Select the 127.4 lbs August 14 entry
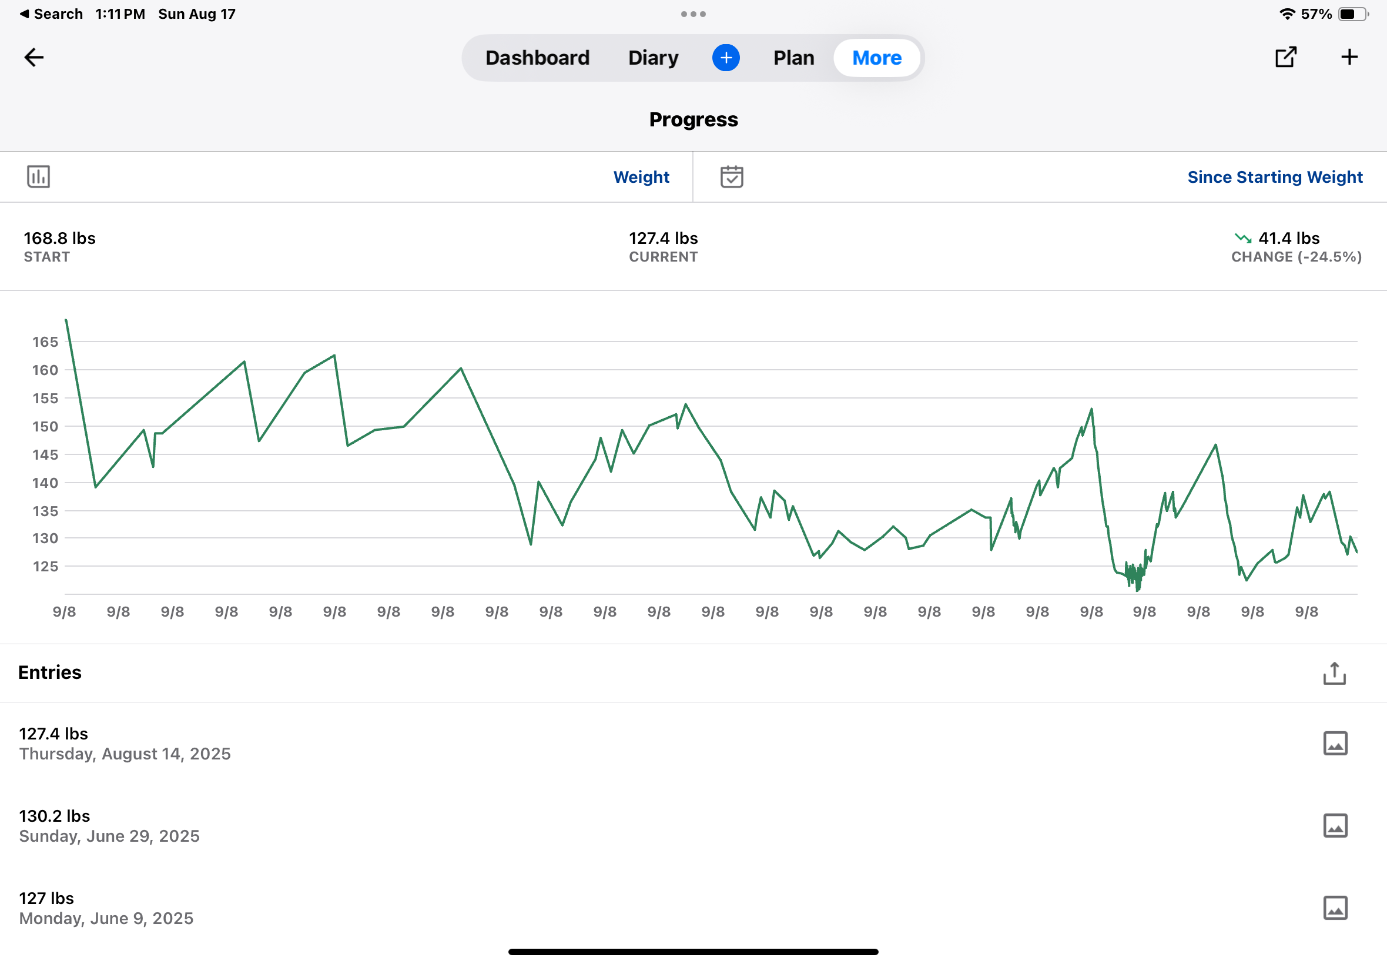The height and width of the screenshot is (964, 1387). point(125,744)
